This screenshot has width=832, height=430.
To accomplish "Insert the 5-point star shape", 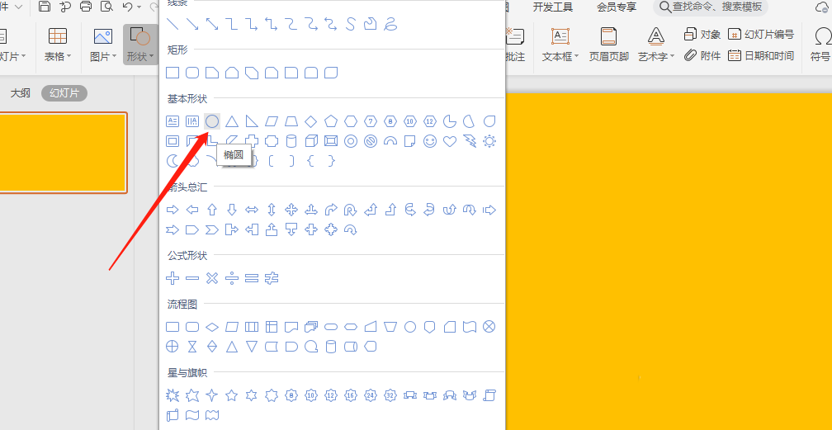I will click(232, 395).
